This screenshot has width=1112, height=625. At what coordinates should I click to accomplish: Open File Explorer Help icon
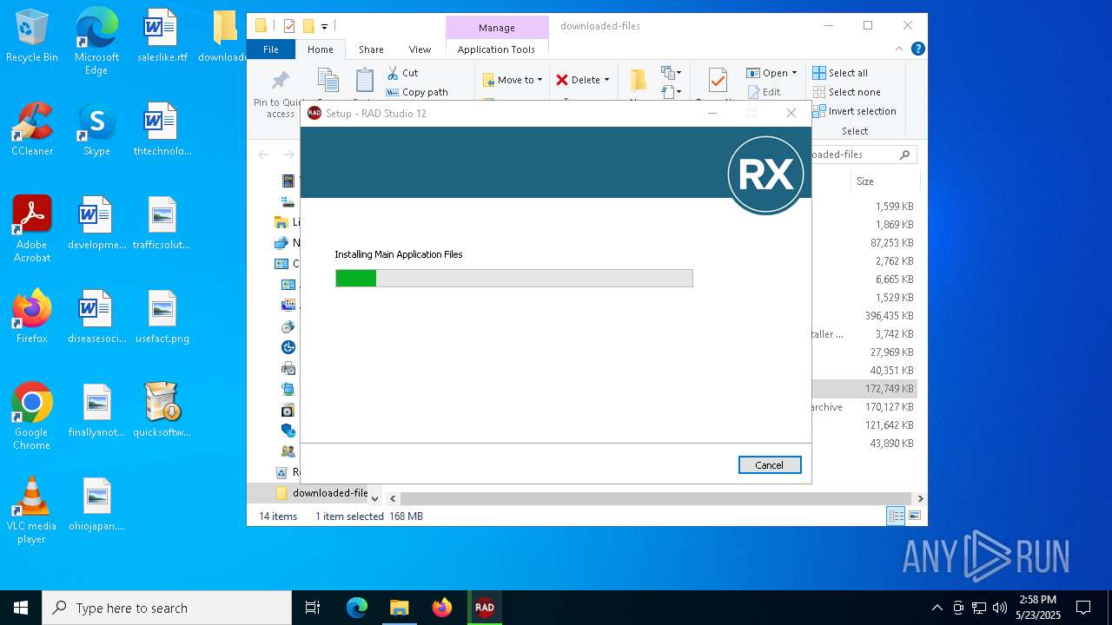(917, 49)
